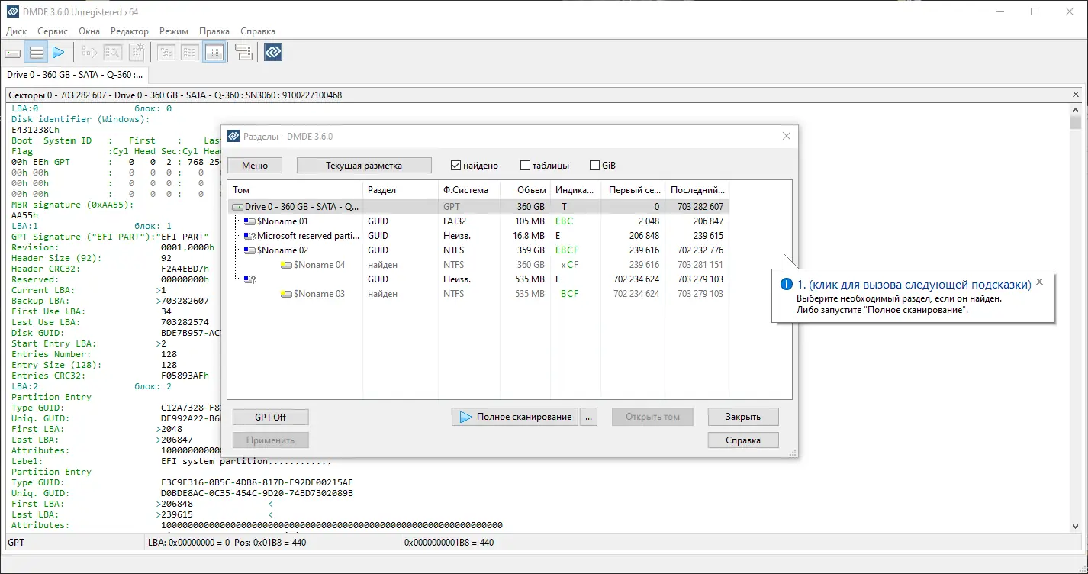1088x574 pixels.
Task: Click the Меню button in the dialog
Action: coord(255,166)
